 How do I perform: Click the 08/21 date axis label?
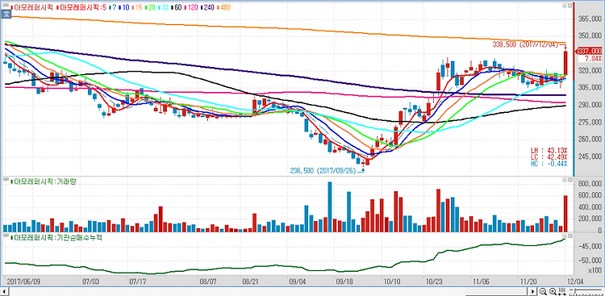[251, 281]
